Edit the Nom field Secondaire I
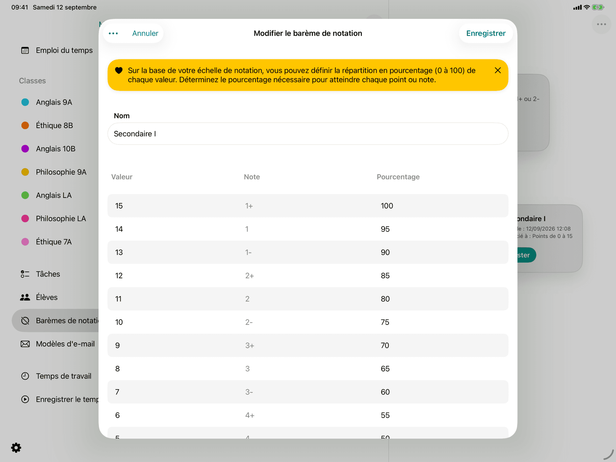This screenshot has width=616, height=462. tap(308, 134)
